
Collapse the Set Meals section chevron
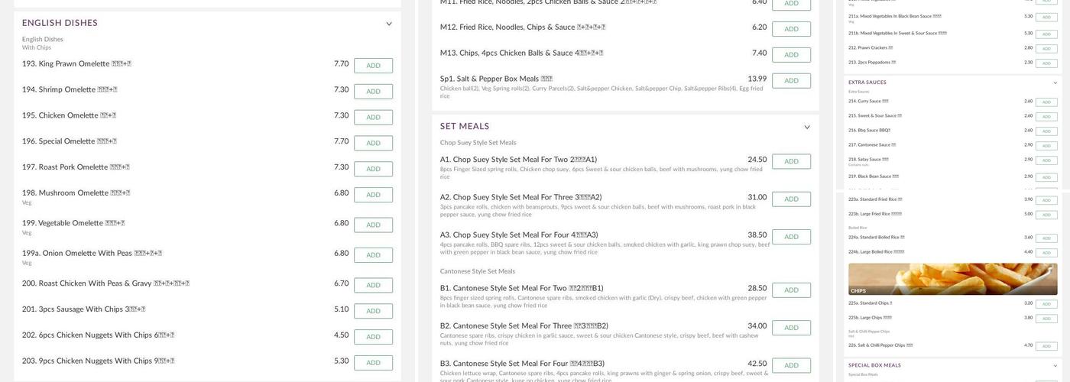[x=806, y=127]
